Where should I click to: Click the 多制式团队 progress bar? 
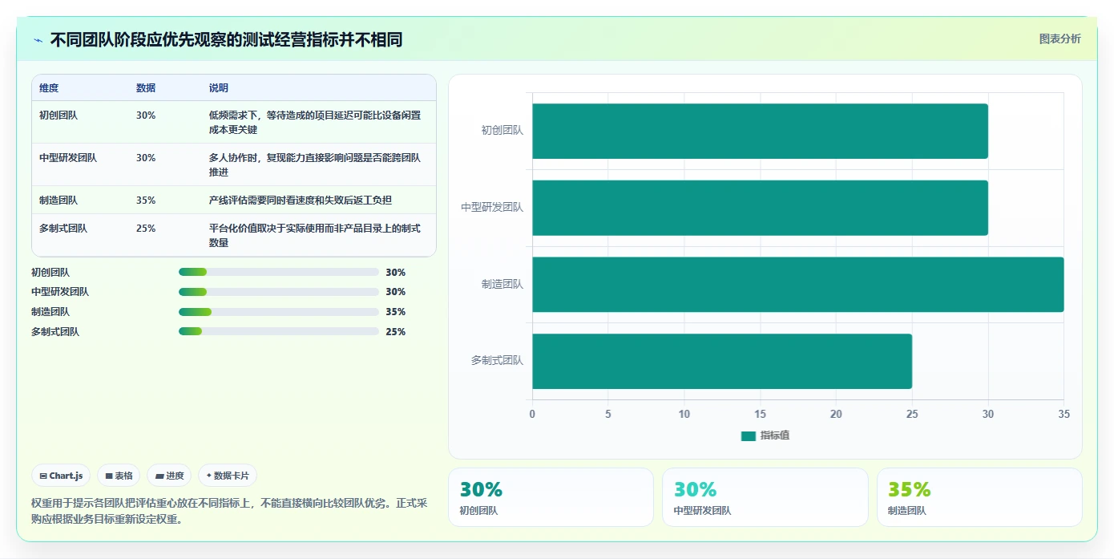point(279,331)
